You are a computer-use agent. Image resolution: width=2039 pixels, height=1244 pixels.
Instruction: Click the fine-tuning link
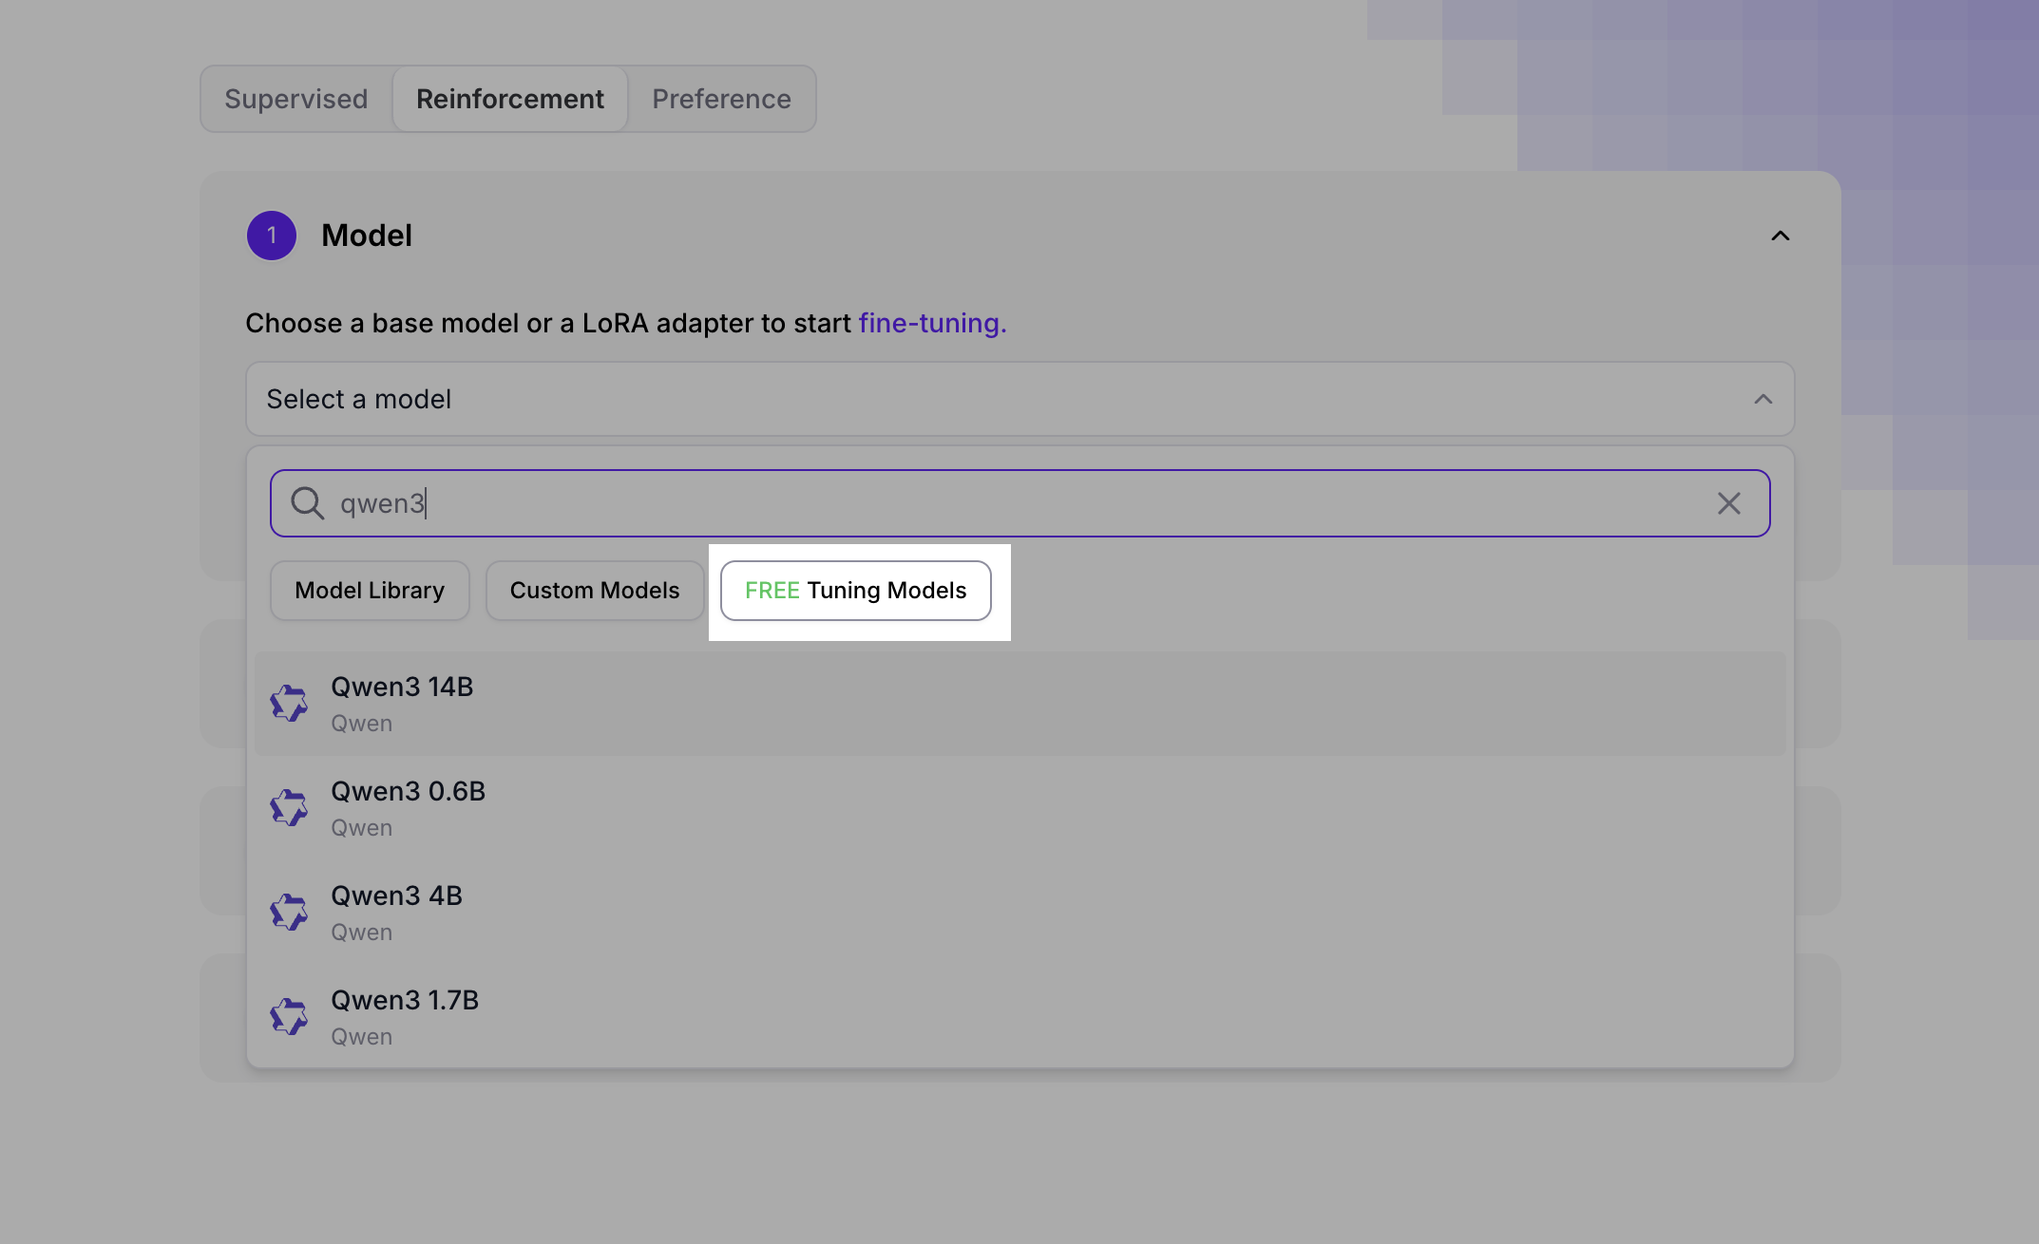[931, 323]
